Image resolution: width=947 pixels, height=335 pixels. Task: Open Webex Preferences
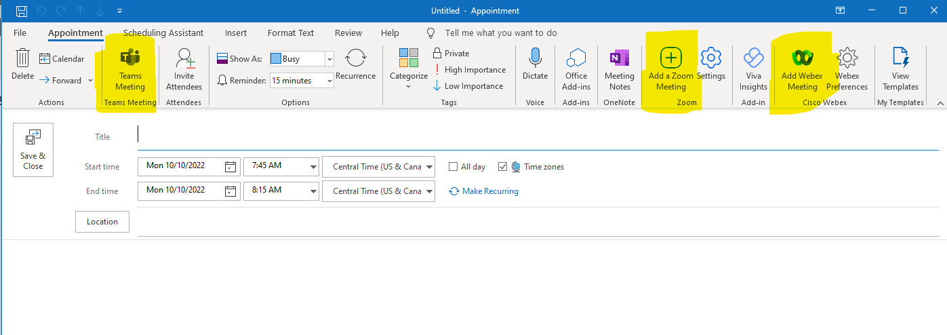[x=847, y=70]
